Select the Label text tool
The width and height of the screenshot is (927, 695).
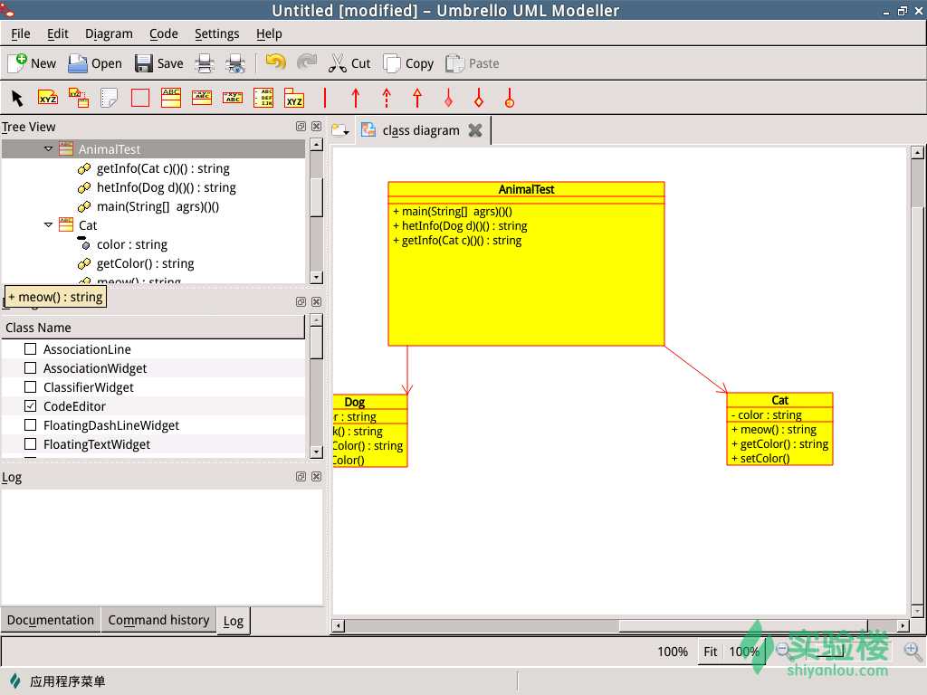[x=48, y=98]
